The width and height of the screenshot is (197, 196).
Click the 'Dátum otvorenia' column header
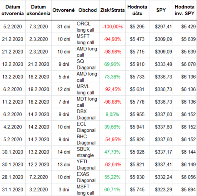(x=13, y=10)
